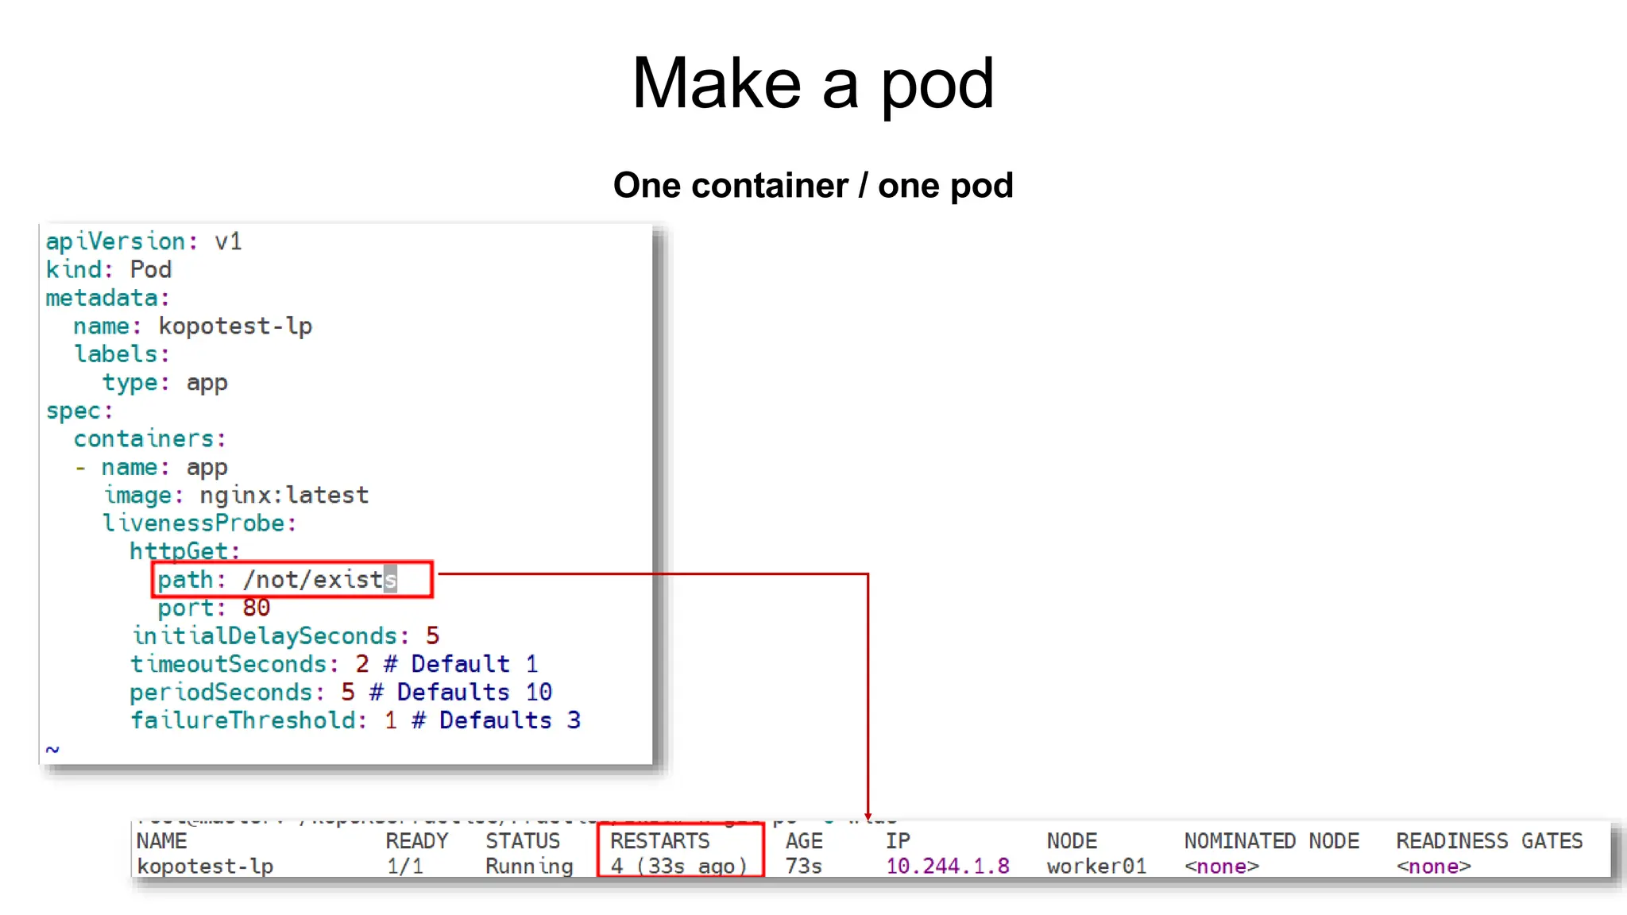Click the 'Running' status value

[529, 867]
